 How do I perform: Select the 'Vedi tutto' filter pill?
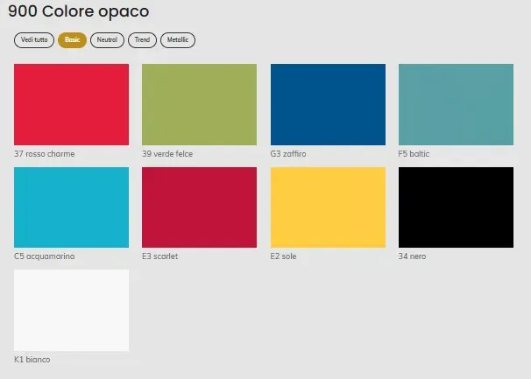point(34,40)
